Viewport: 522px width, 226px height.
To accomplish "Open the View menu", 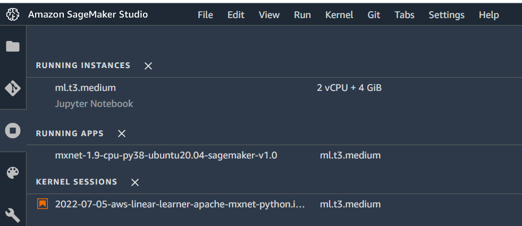I will click(x=269, y=15).
